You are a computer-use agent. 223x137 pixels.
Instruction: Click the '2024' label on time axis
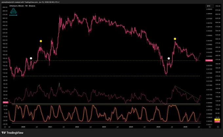pos(131,127)
